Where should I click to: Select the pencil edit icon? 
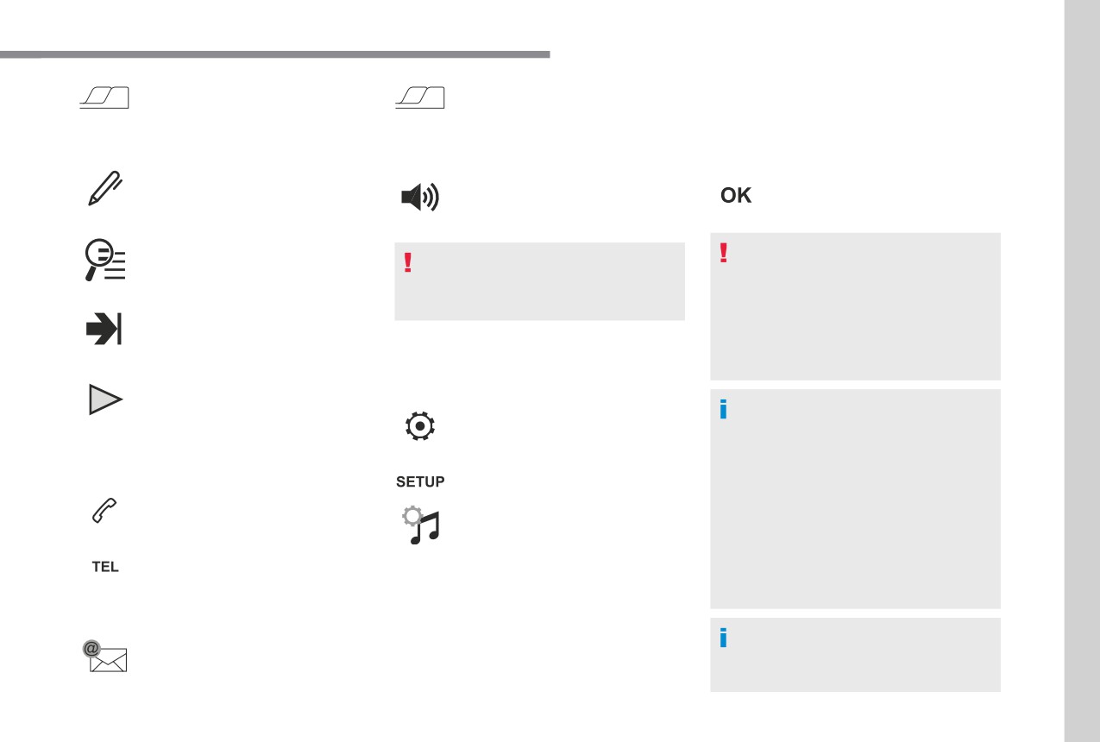point(105,188)
